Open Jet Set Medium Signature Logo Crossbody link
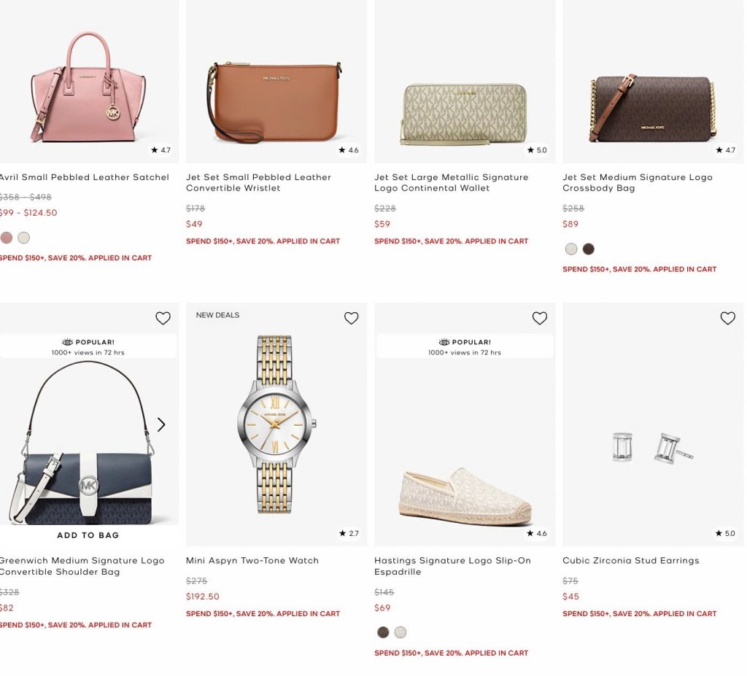747x676 pixels. [x=637, y=182]
